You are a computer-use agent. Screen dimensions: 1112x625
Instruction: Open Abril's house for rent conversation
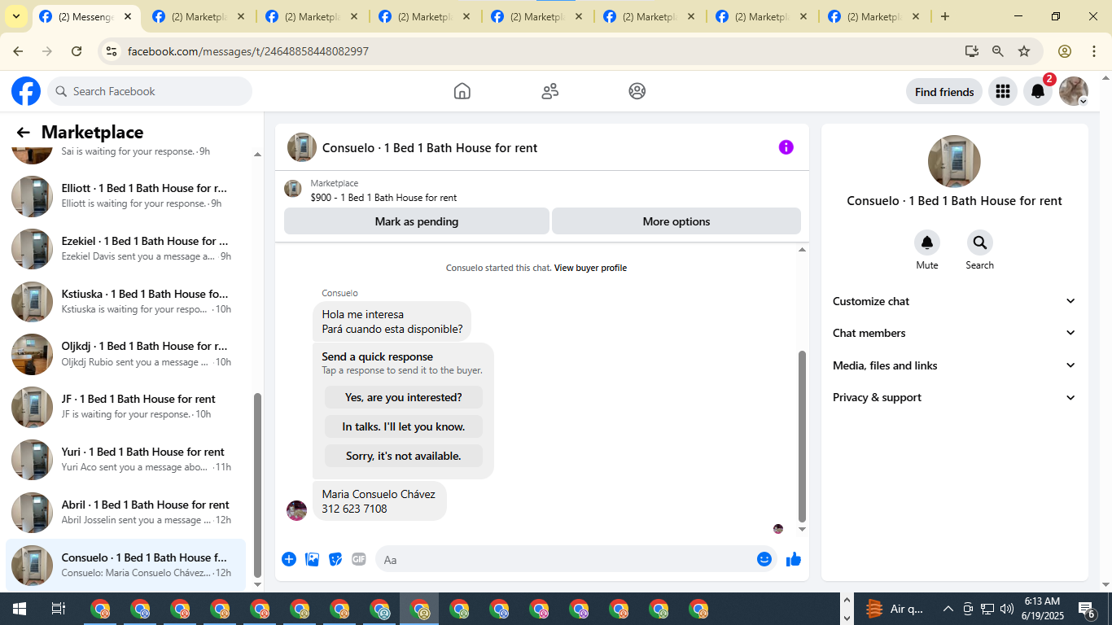pyautogui.click(x=126, y=513)
